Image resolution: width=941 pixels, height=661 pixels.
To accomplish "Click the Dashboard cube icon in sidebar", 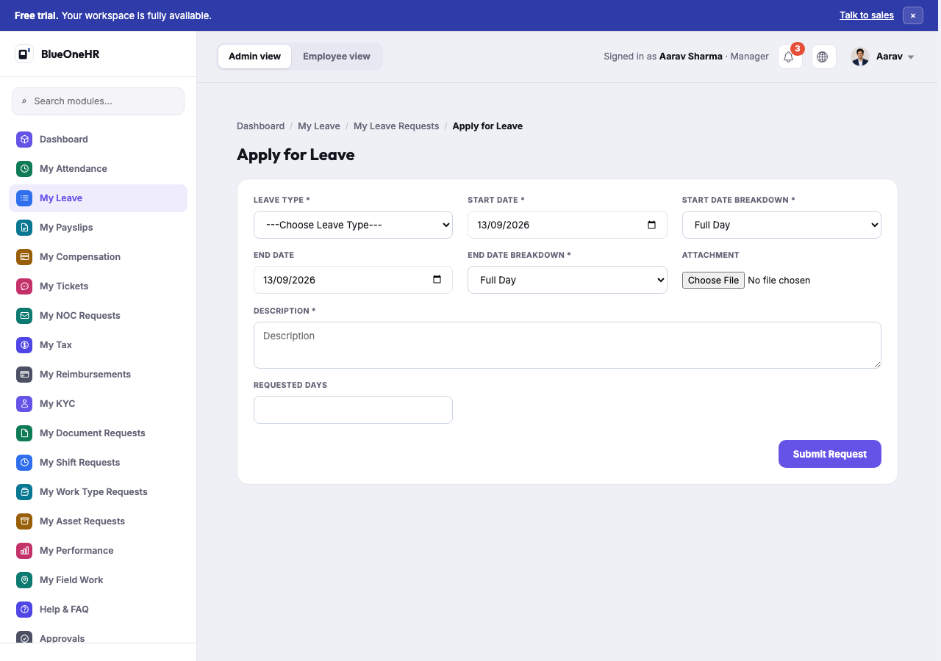I will [24, 140].
